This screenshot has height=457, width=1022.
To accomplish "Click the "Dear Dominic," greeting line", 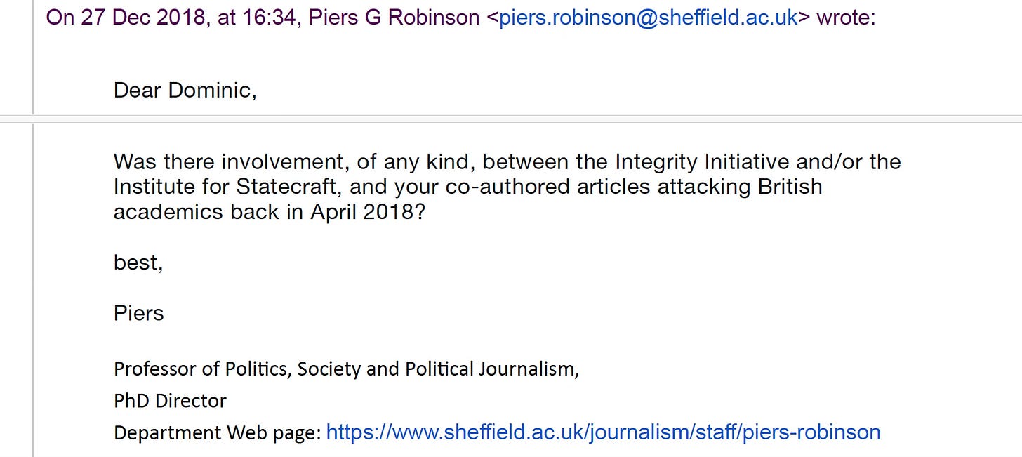I will (x=185, y=90).
